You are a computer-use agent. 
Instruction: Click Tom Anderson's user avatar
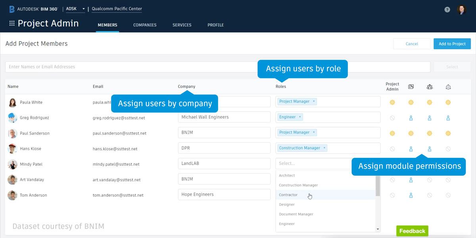12,195
